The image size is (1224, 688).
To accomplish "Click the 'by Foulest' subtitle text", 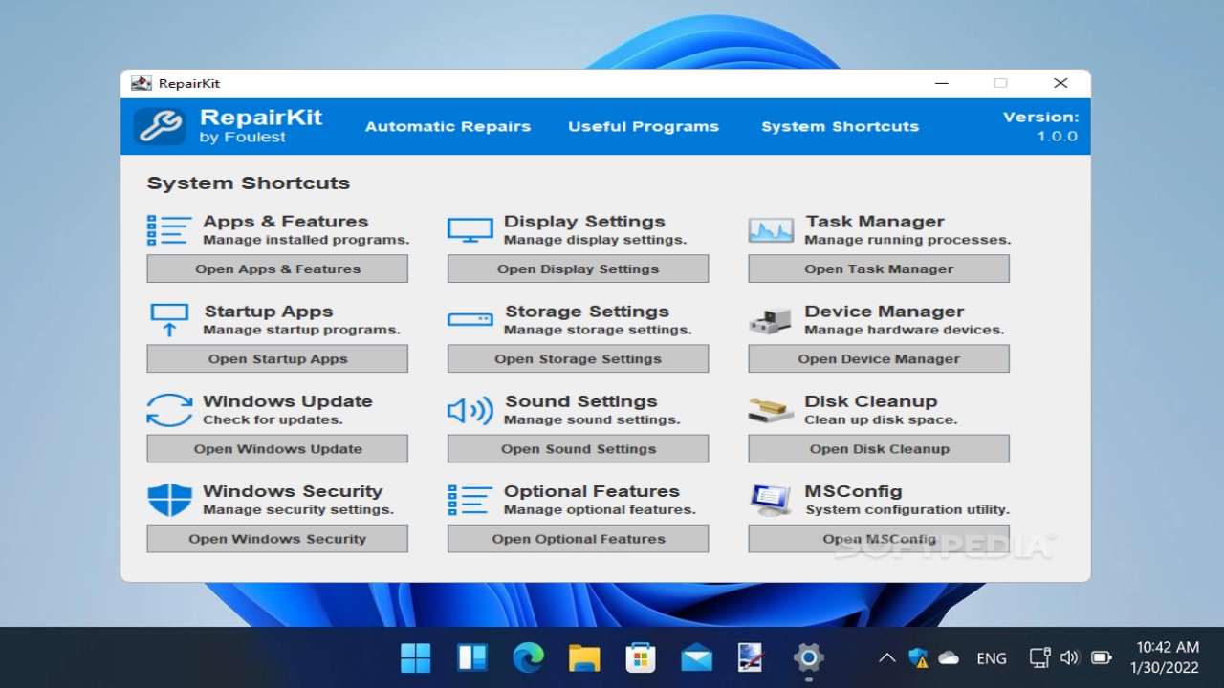I will tap(243, 138).
